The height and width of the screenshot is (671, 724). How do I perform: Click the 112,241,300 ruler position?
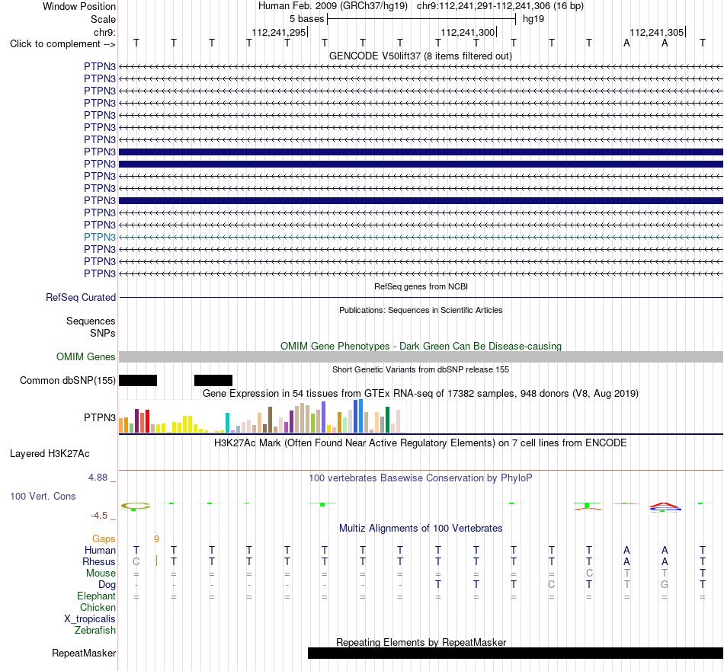[x=468, y=32]
